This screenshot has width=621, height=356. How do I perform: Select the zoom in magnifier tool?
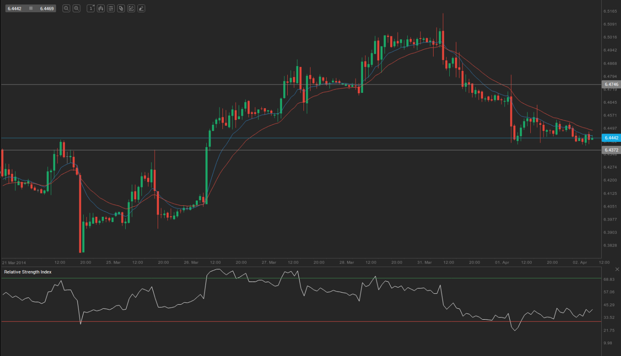[x=76, y=8]
